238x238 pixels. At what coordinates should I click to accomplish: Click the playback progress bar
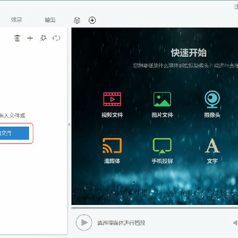click(x=155, y=208)
